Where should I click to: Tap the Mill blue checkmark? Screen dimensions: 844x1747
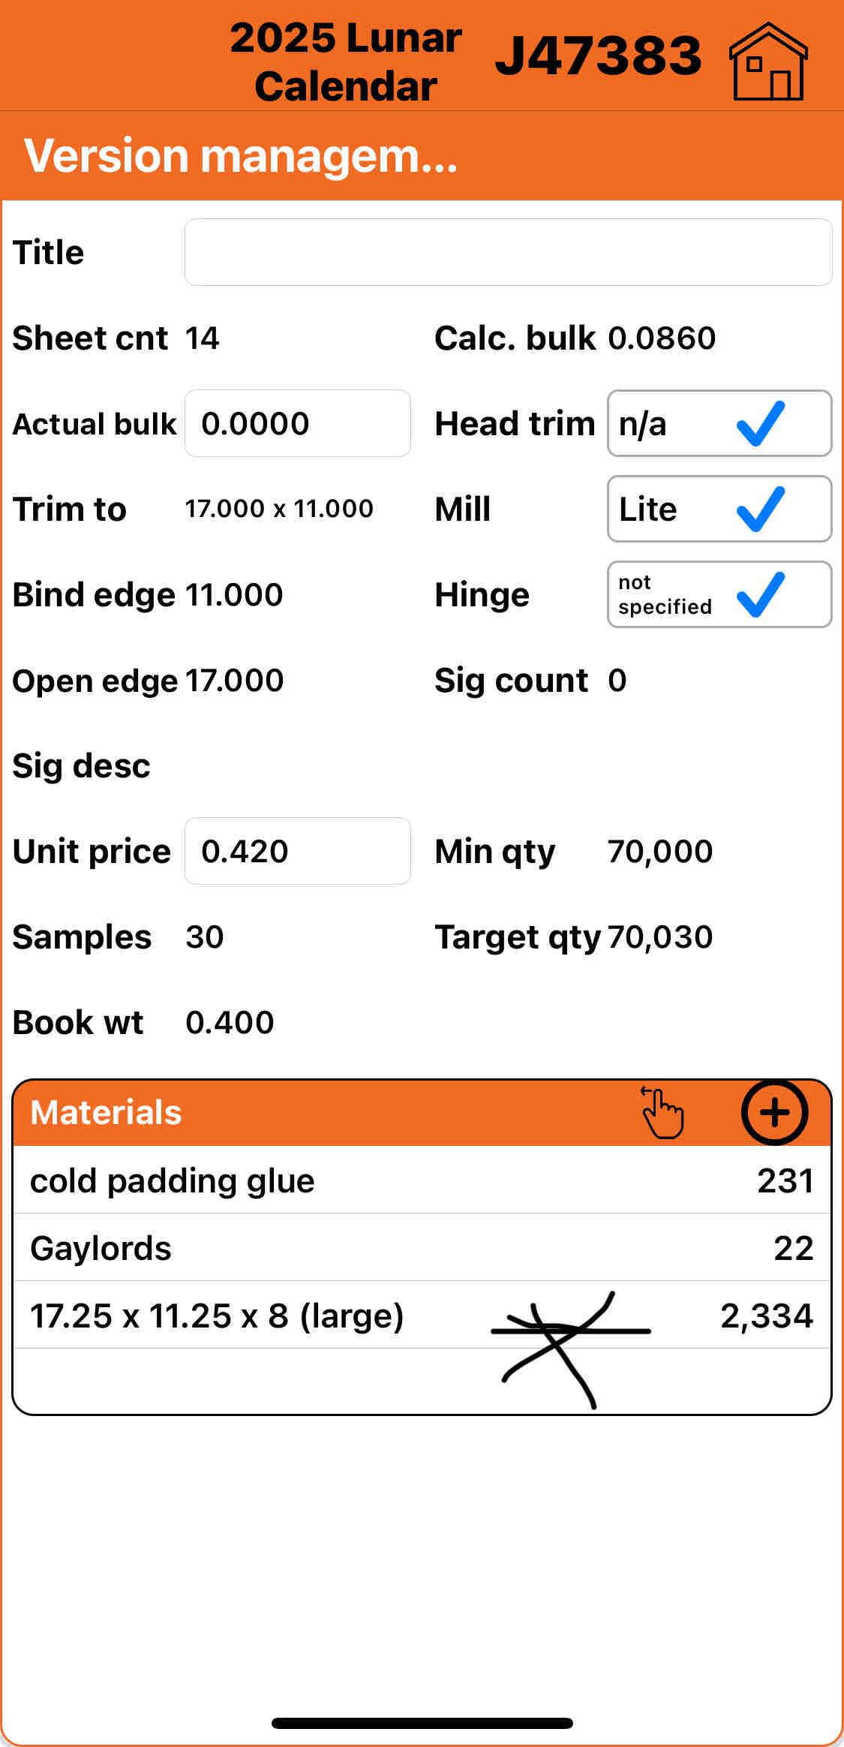761,509
